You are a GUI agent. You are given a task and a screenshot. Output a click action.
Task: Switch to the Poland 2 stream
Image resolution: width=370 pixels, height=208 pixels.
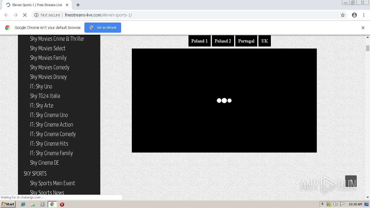223,41
